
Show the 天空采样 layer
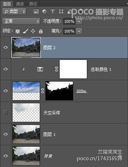tap(6, 112)
